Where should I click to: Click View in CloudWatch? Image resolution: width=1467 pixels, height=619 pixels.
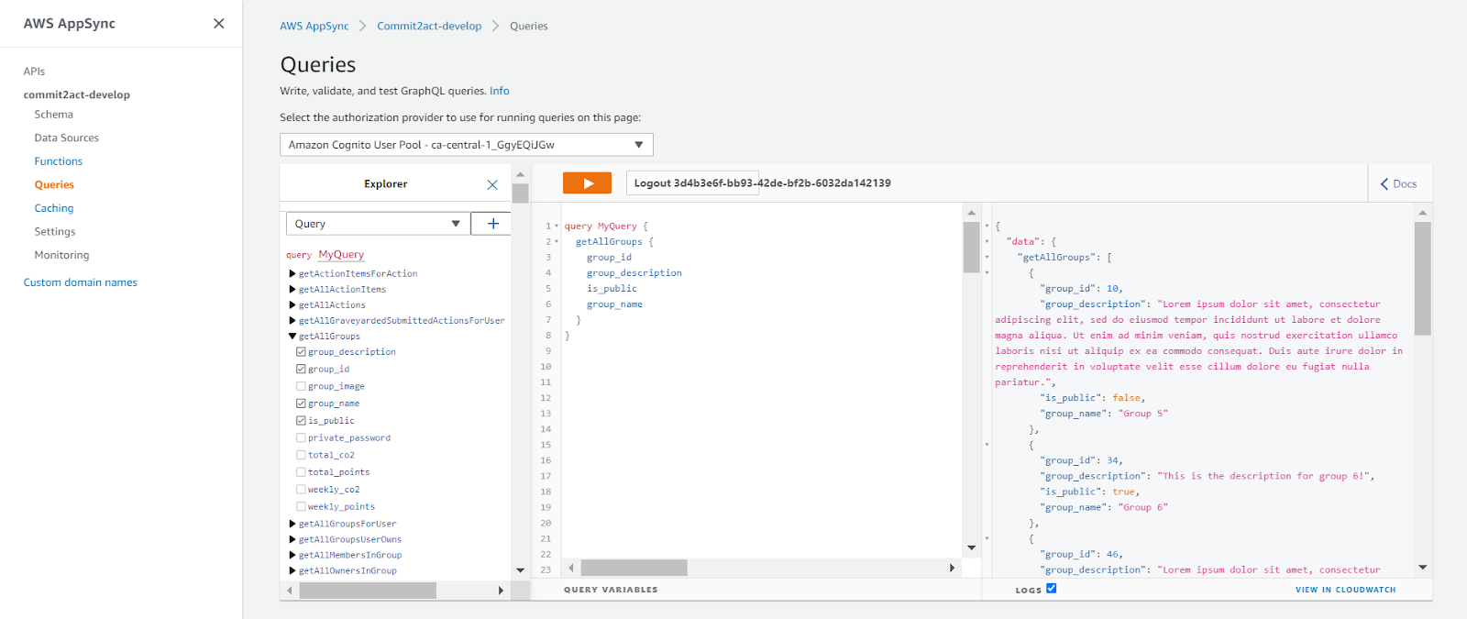coord(1345,590)
